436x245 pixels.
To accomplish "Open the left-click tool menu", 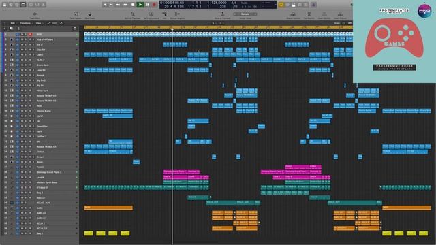I will tap(213, 23).
